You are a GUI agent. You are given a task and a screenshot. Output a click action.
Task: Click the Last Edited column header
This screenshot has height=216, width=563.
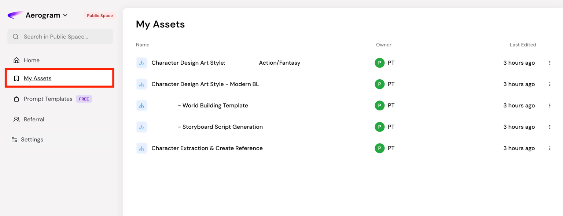(x=523, y=45)
